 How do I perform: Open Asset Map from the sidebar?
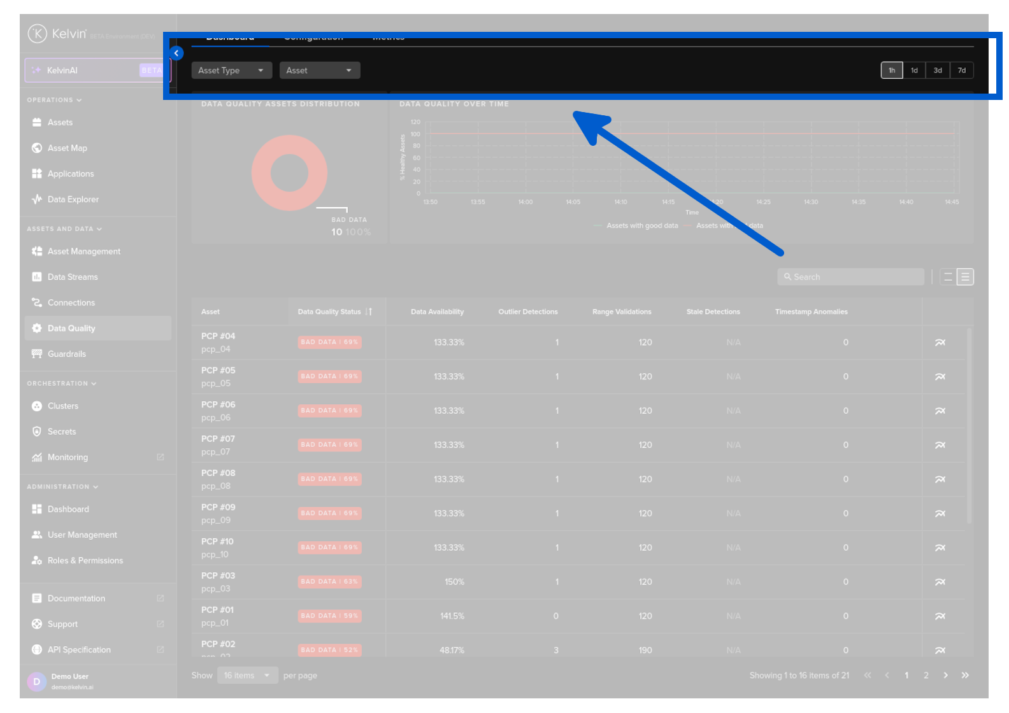[x=67, y=148]
